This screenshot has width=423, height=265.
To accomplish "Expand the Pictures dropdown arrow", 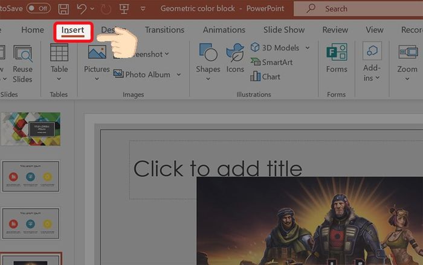I will pos(97,79).
